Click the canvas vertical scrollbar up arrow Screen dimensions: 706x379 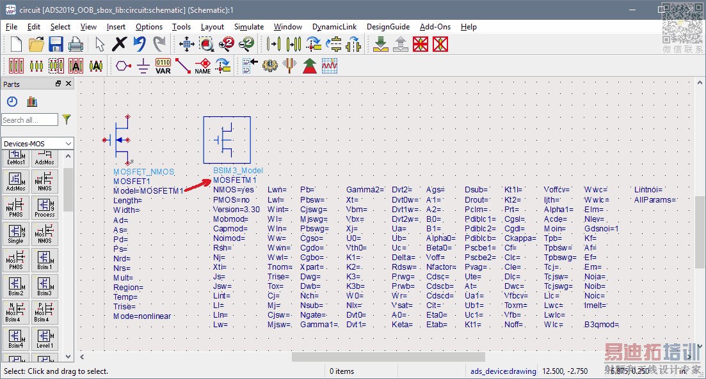(x=700, y=83)
